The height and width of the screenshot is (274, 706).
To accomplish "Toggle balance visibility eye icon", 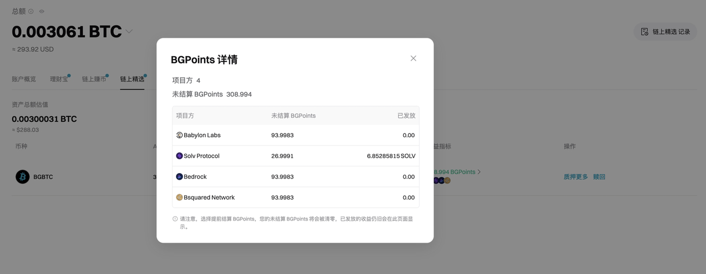I will click(42, 11).
